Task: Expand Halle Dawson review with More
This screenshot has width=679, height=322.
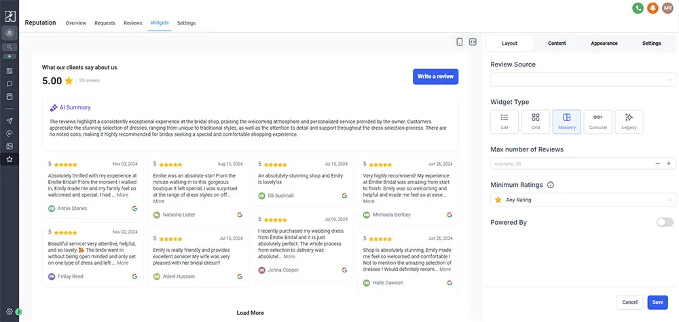Action: [445, 269]
